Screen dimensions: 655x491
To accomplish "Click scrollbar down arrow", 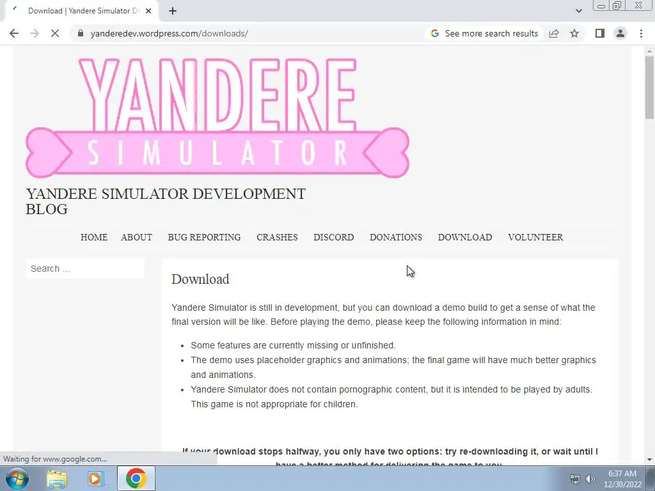I will click(x=649, y=460).
